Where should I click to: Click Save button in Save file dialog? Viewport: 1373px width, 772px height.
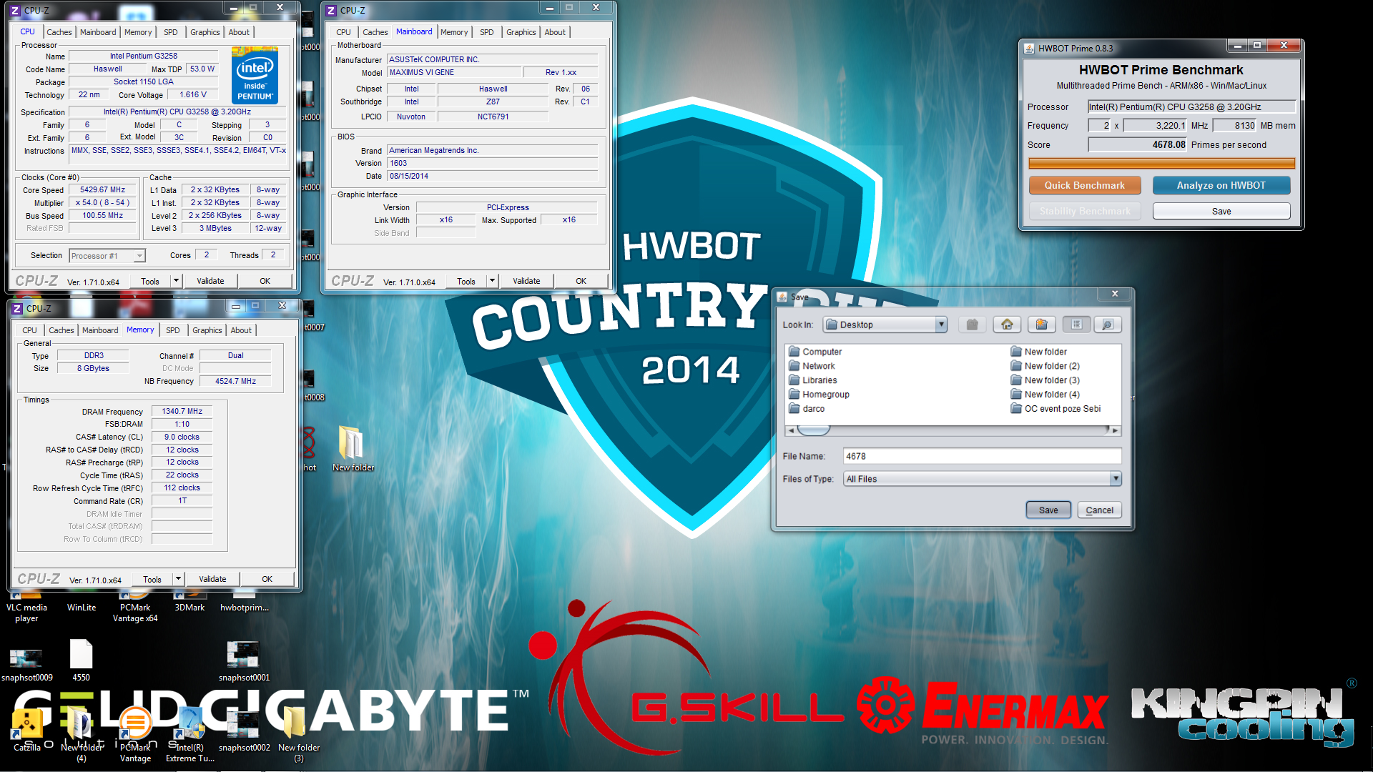pos(1048,510)
